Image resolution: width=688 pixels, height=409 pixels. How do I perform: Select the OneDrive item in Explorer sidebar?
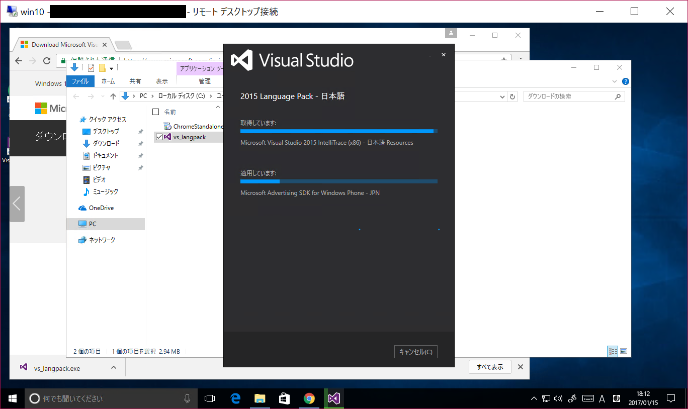[x=98, y=208]
